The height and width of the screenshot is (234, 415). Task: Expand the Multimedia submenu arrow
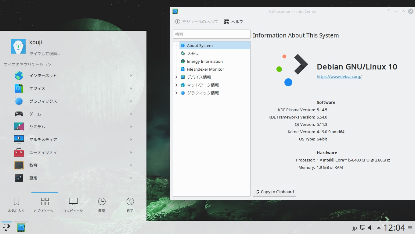pyautogui.click(x=131, y=140)
